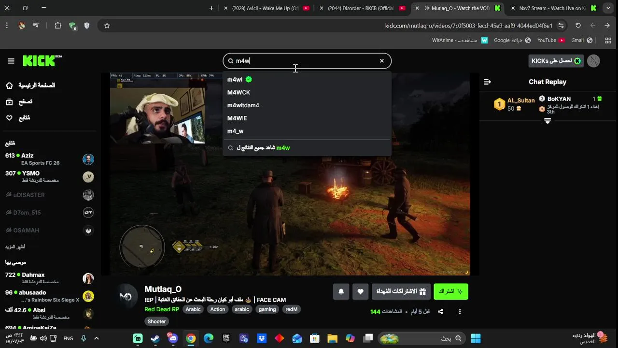This screenshot has width=618, height=348.
Task: Click the gifted subscriptions button
Action: point(401,291)
